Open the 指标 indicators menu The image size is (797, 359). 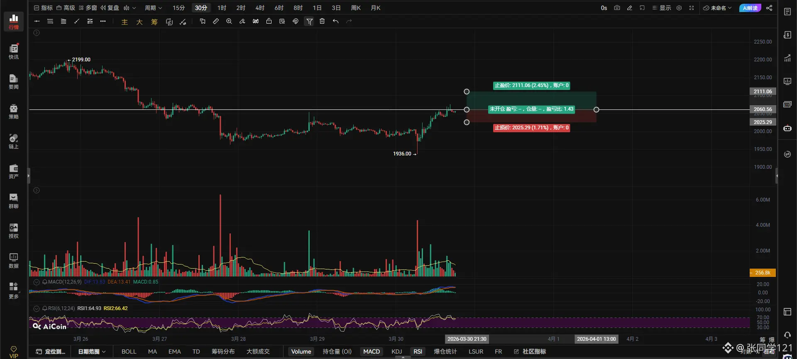(43, 8)
